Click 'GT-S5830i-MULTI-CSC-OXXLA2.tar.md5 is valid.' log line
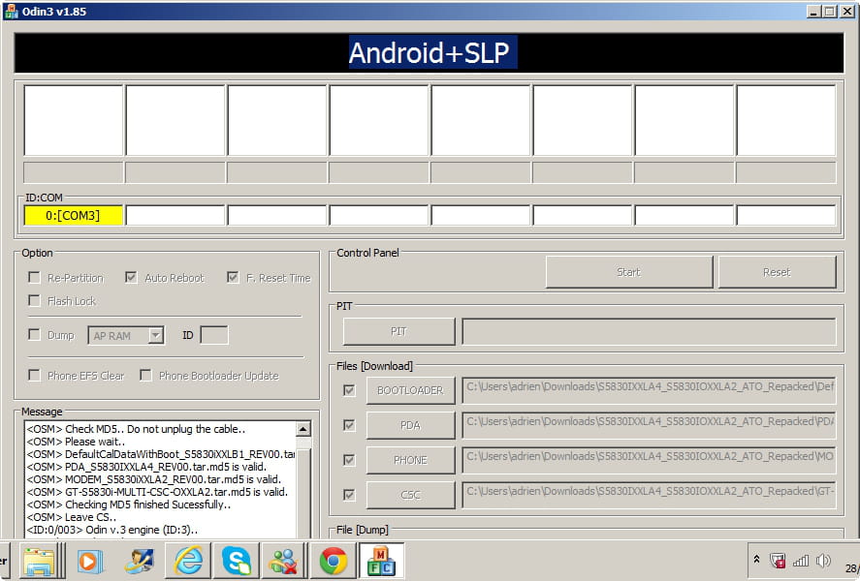The image size is (860, 581). 157,492
